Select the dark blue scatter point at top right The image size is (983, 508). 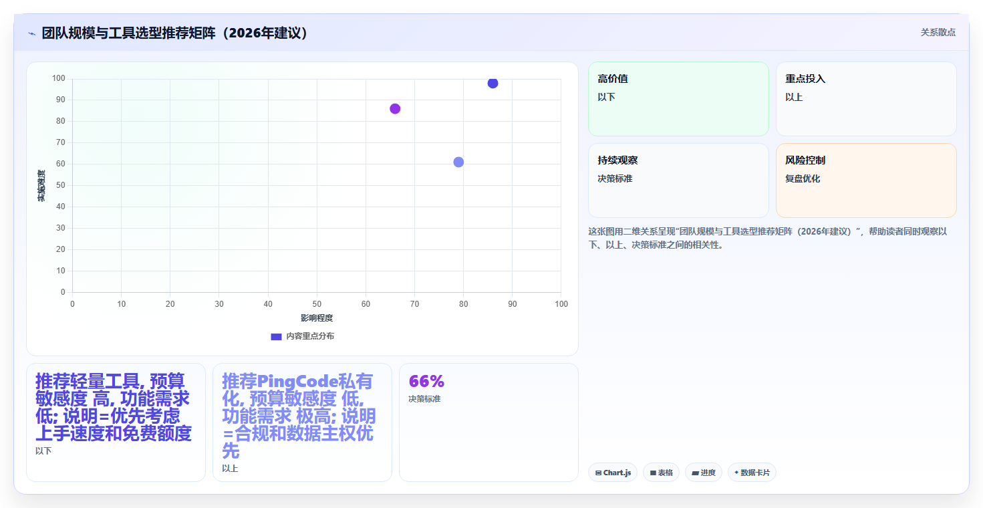pos(493,84)
